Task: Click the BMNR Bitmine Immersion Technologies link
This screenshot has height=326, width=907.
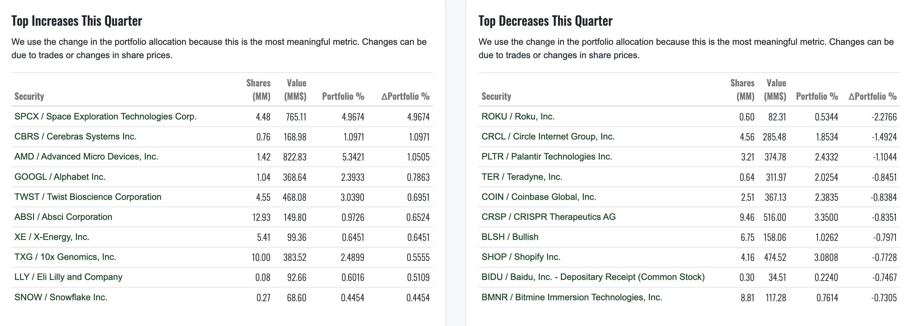Action: (x=572, y=297)
